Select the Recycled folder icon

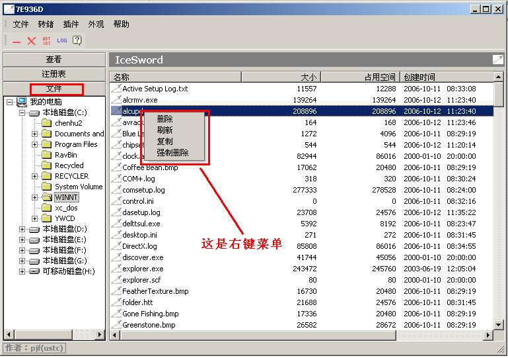(47, 165)
